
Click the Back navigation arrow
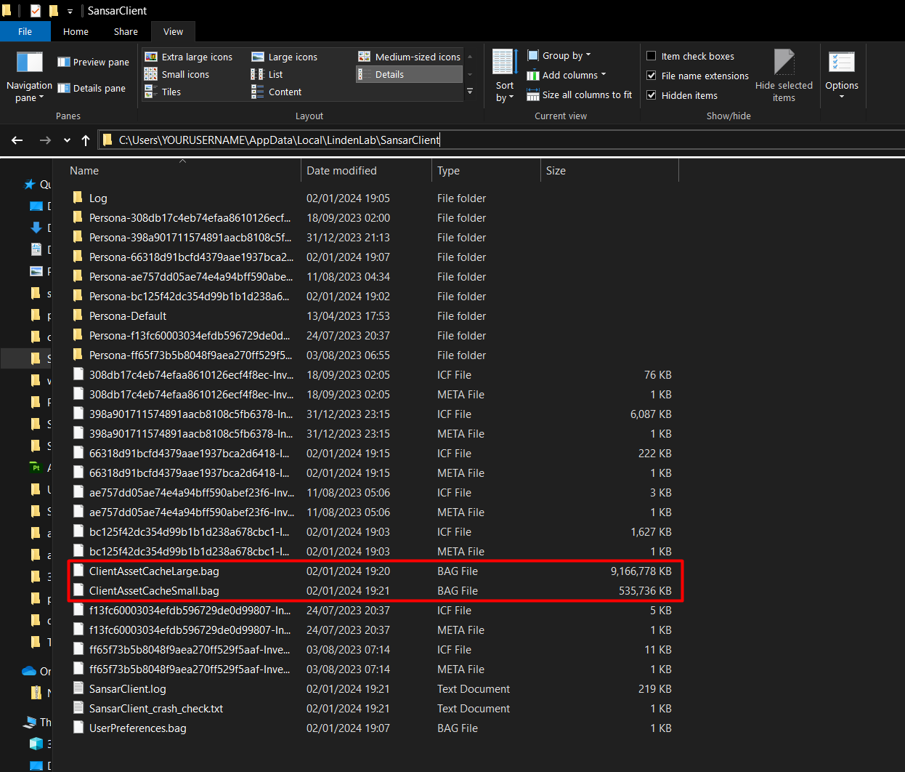click(17, 140)
